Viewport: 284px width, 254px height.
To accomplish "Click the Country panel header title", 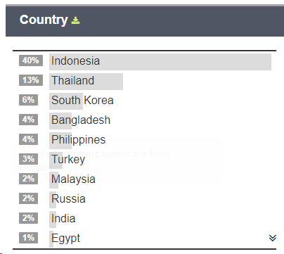I will click(44, 20).
